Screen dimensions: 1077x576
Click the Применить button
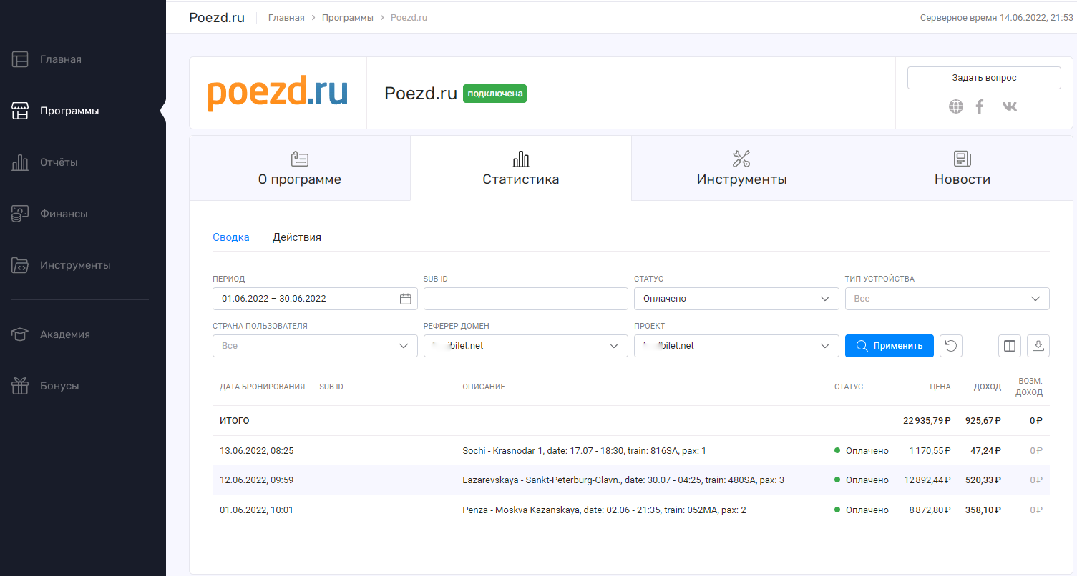click(x=890, y=346)
